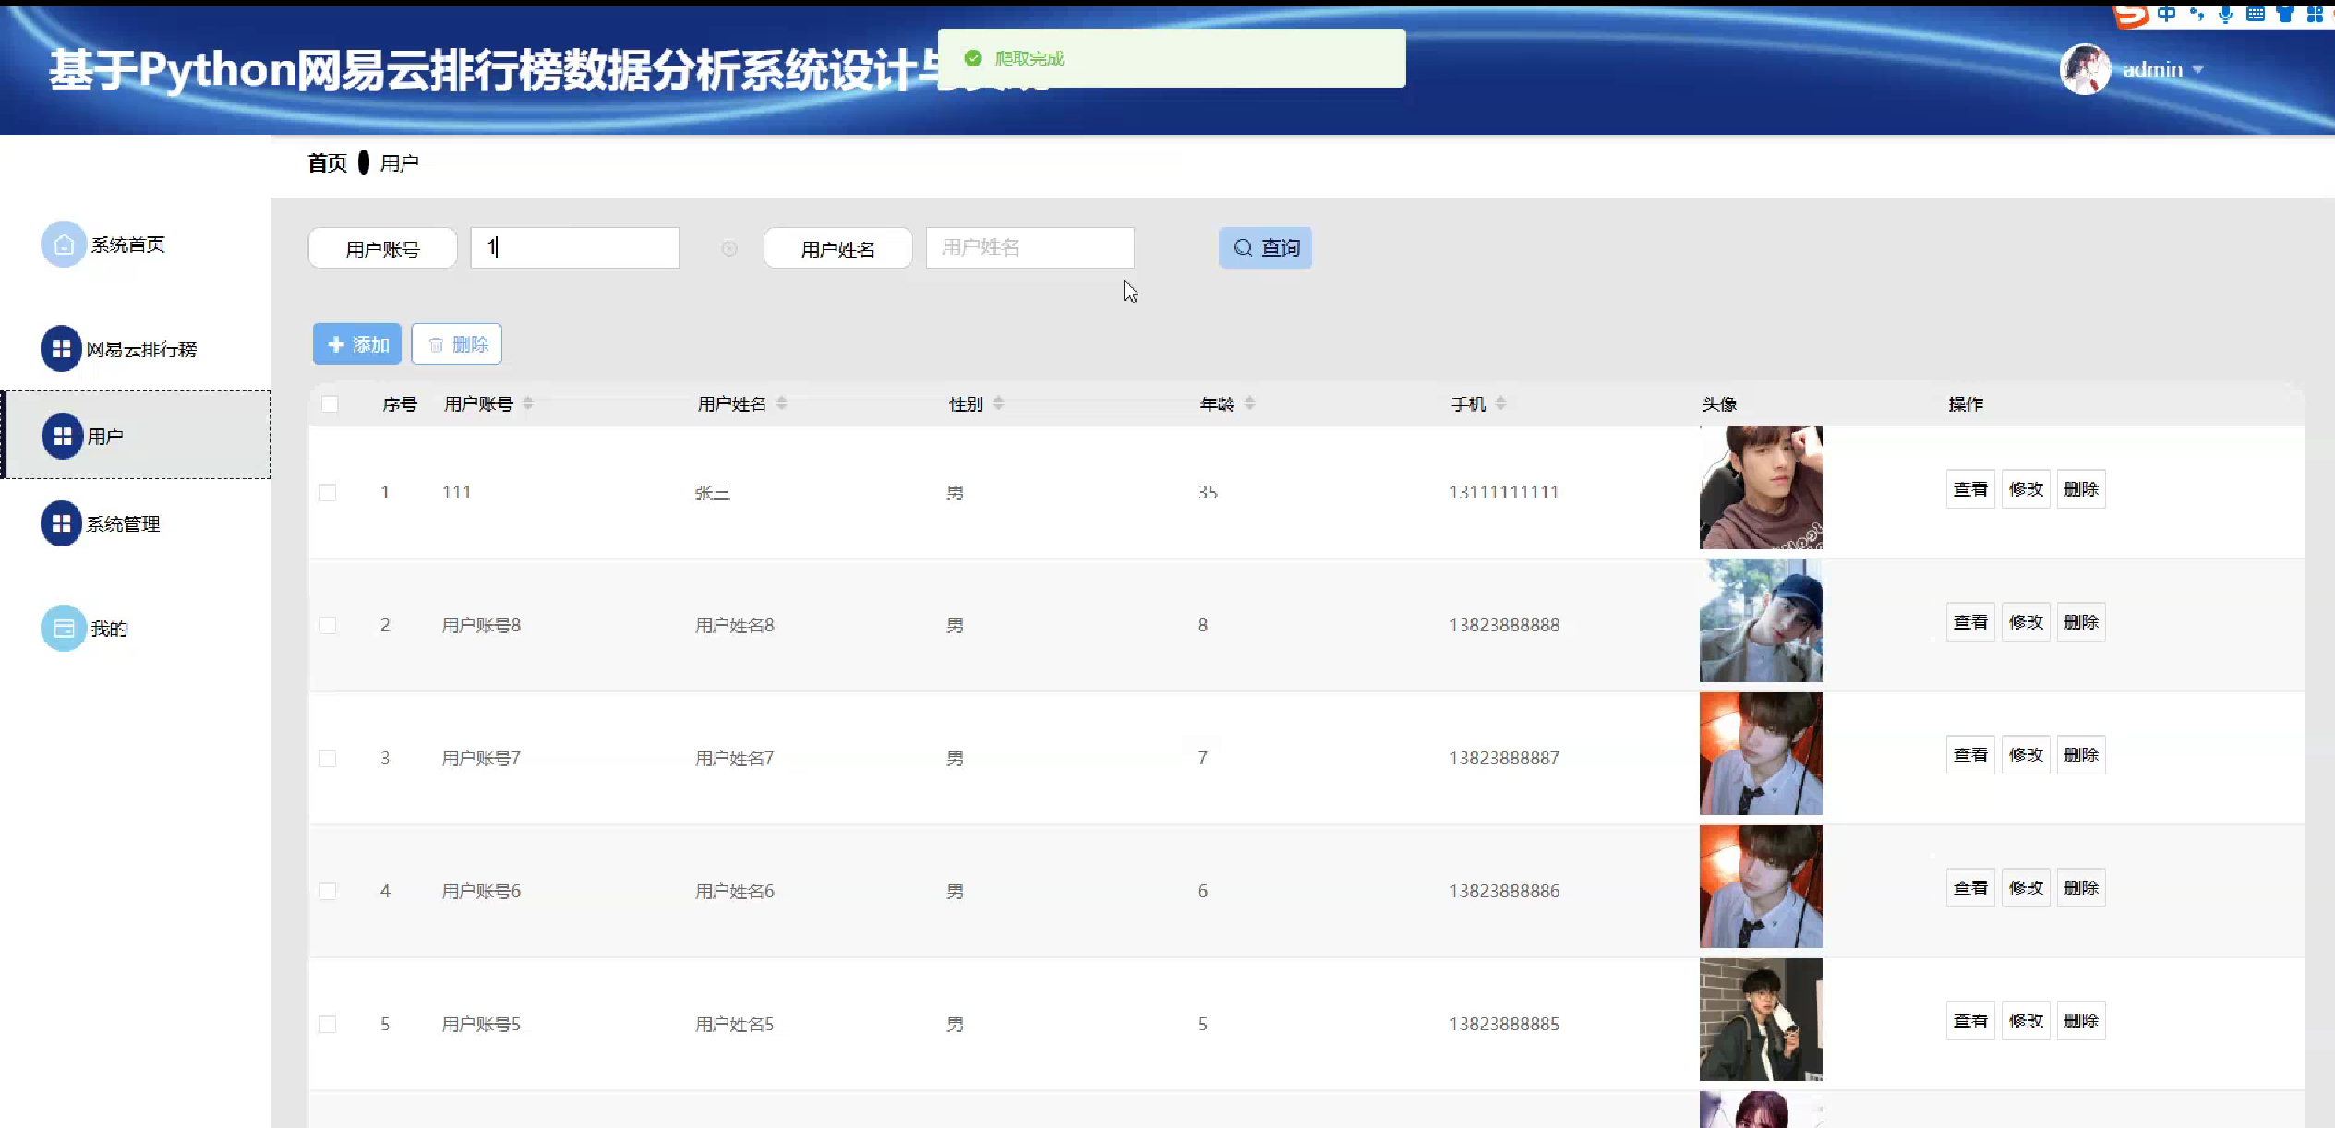
Task: Sort table using 年龄 column arrows
Action: coord(1249,403)
